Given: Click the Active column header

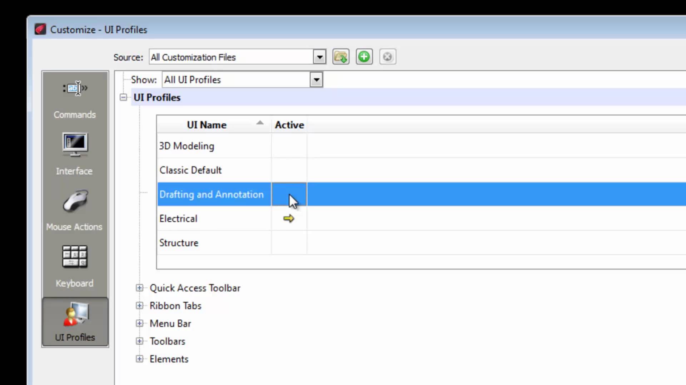Looking at the screenshot, I should pyautogui.click(x=289, y=125).
